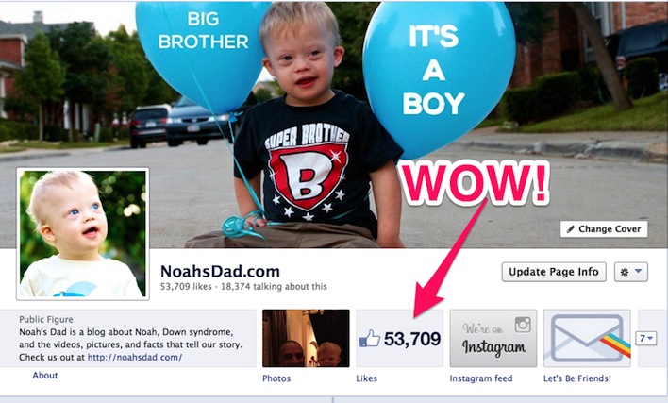Click the NoahsDad.com page title
The image size is (668, 403).
point(220,272)
